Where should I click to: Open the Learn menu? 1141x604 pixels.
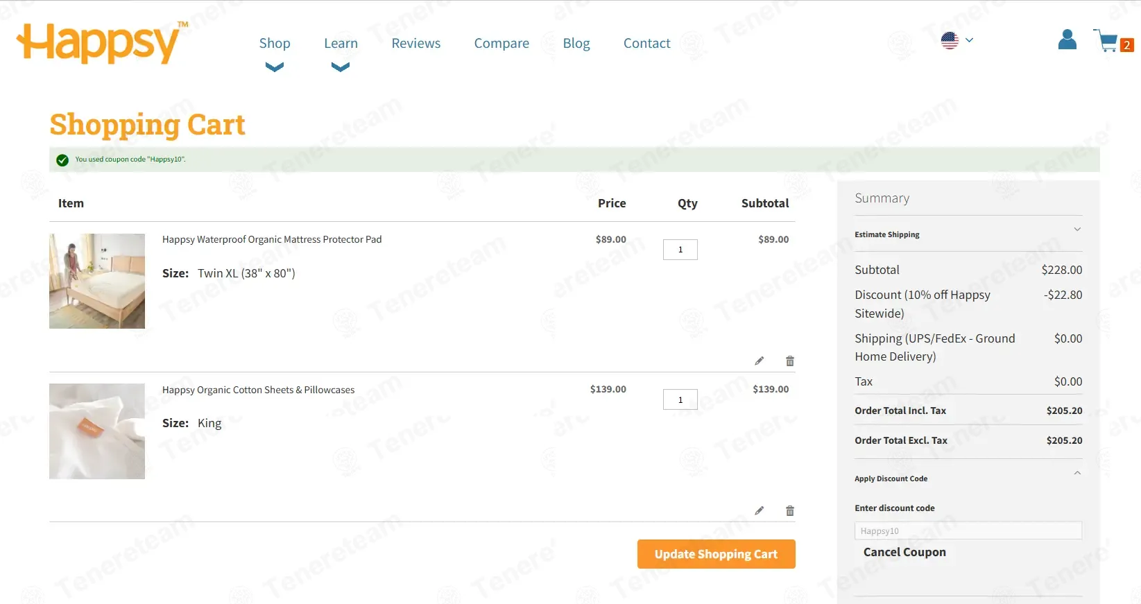[341, 43]
